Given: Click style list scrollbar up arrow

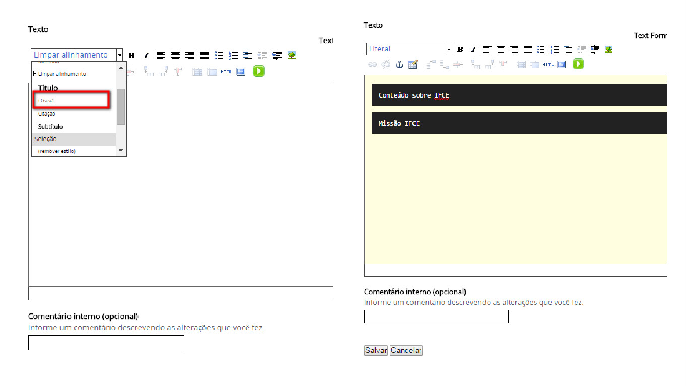Looking at the screenshot, I should tap(121, 67).
